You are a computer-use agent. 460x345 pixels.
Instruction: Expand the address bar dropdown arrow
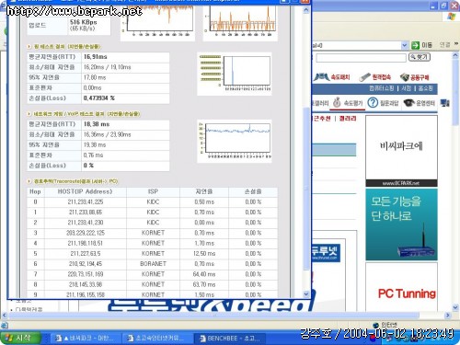(404, 45)
